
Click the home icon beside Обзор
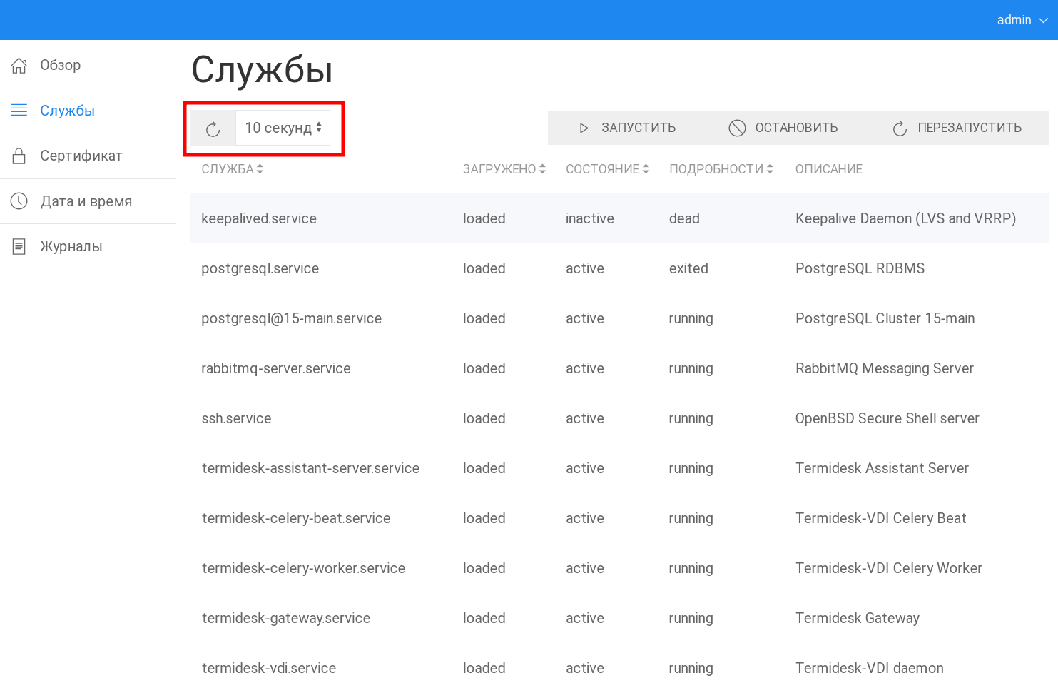(x=19, y=66)
